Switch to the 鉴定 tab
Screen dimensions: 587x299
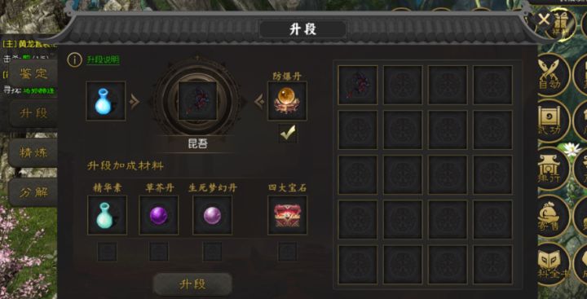33,73
